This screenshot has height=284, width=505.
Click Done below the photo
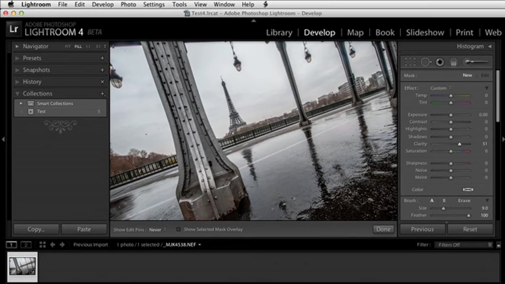click(x=383, y=229)
